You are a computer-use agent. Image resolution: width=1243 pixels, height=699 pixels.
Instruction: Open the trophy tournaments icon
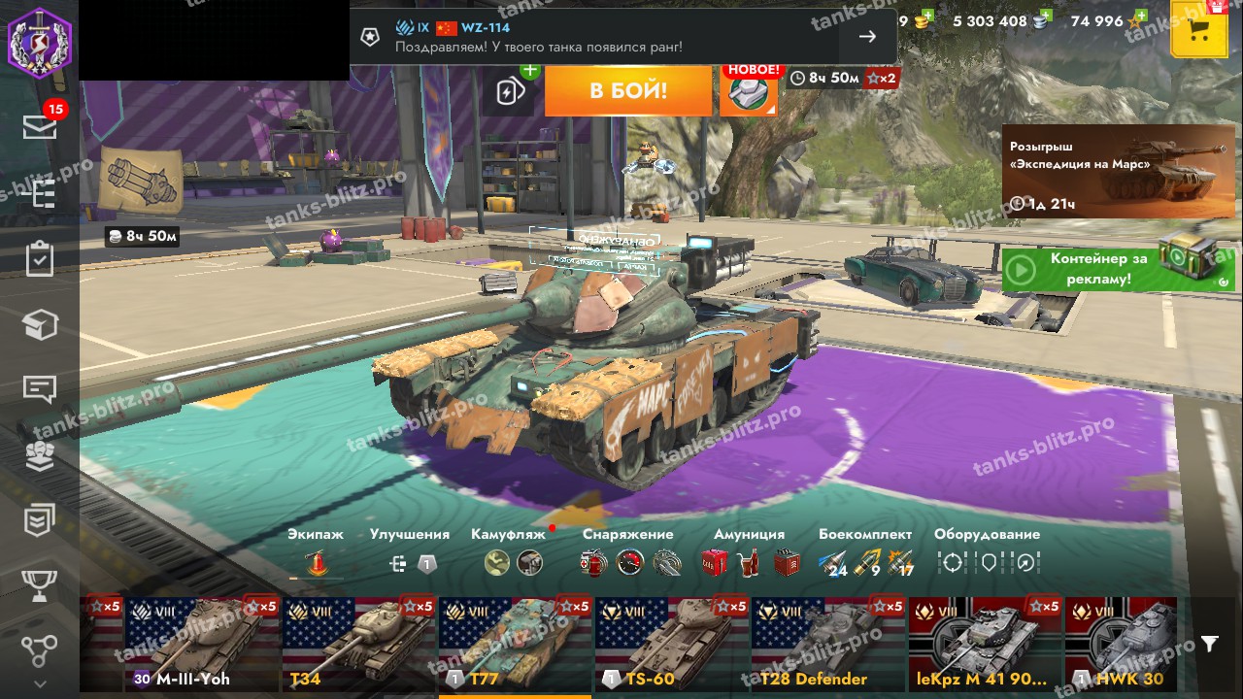point(40,585)
